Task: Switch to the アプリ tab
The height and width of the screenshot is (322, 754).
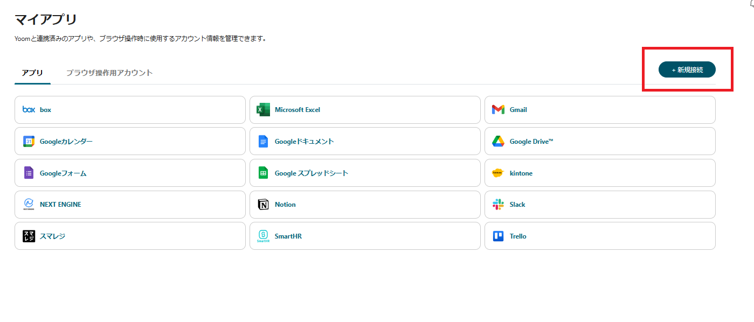Action: pyautogui.click(x=32, y=73)
